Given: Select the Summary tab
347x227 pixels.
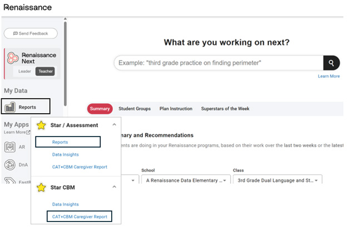Looking at the screenshot, I should (100, 109).
